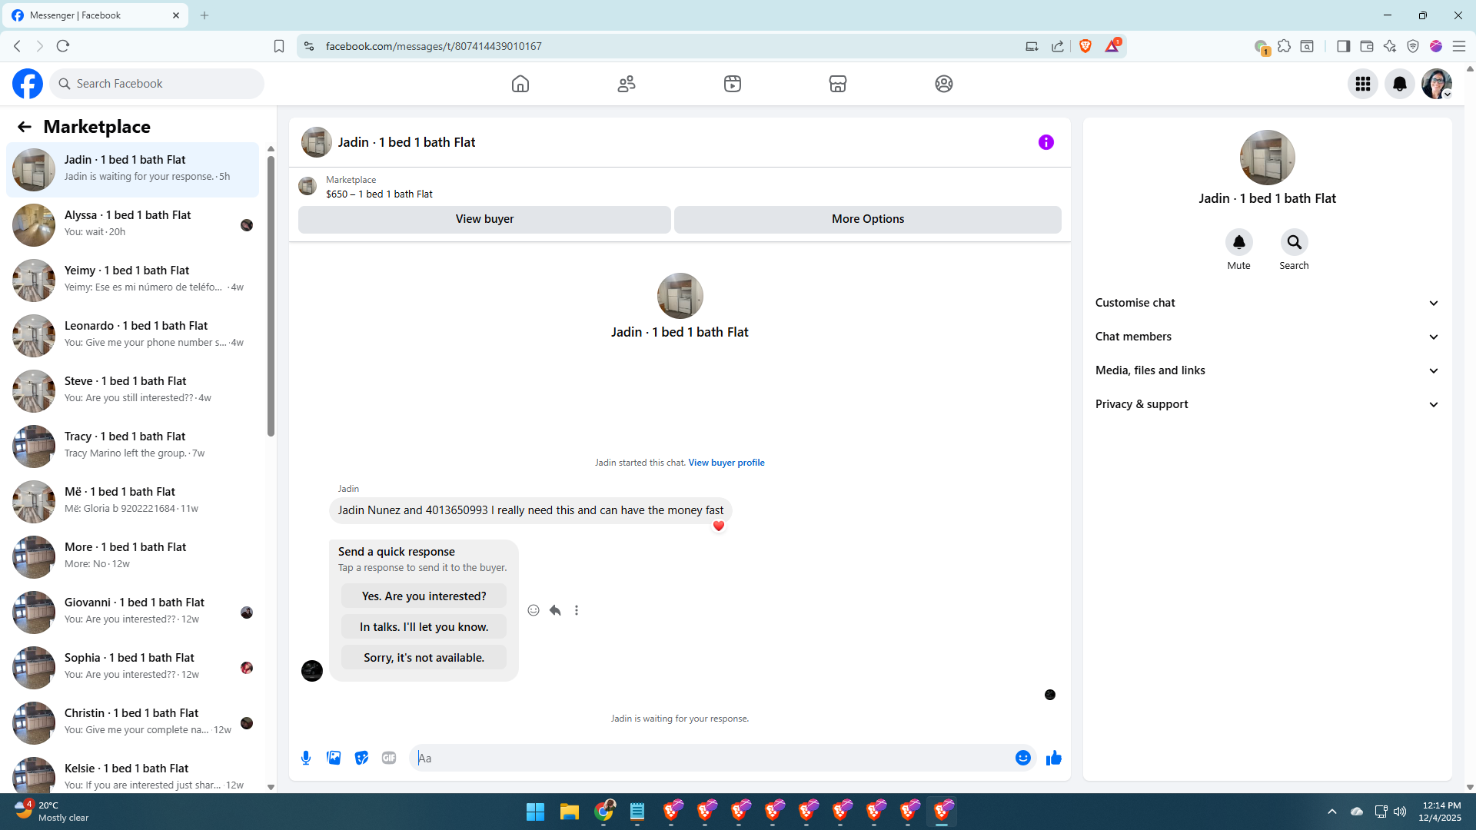Open View buyer profile link
The width and height of the screenshot is (1476, 830).
(x=726, y=463)
